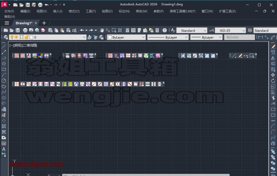This screenshot has height=176, width=277.
Task: Customize Quick Access Toolbar dropdown arrow
Action: [64, 5]
